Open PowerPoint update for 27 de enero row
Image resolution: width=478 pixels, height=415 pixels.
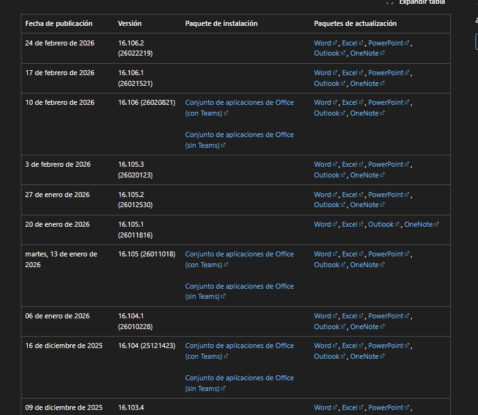[389, 195]
